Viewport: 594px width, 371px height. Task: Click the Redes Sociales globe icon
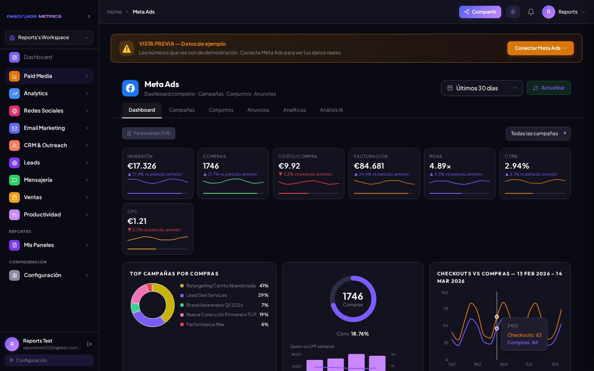click(x=14, y=111)
